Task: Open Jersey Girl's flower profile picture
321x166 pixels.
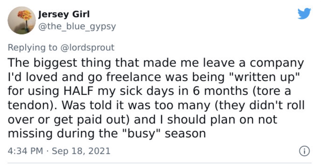Action: (x=22, y=20)
